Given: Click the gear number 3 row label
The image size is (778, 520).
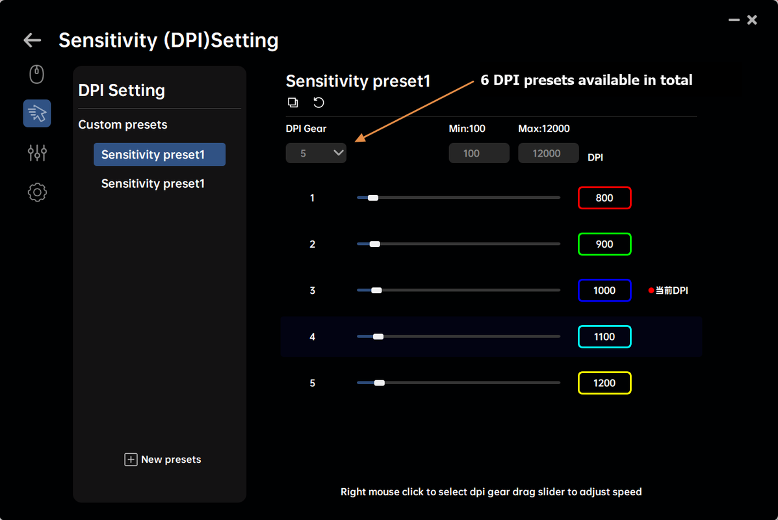Looking at the screenshot, I should [x=312, y=291].
